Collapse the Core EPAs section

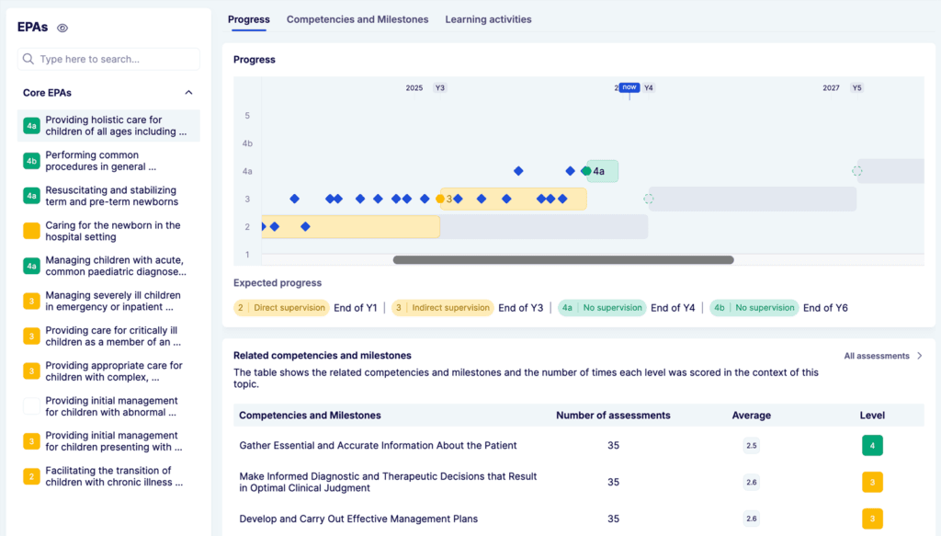[x=187, y=92]
